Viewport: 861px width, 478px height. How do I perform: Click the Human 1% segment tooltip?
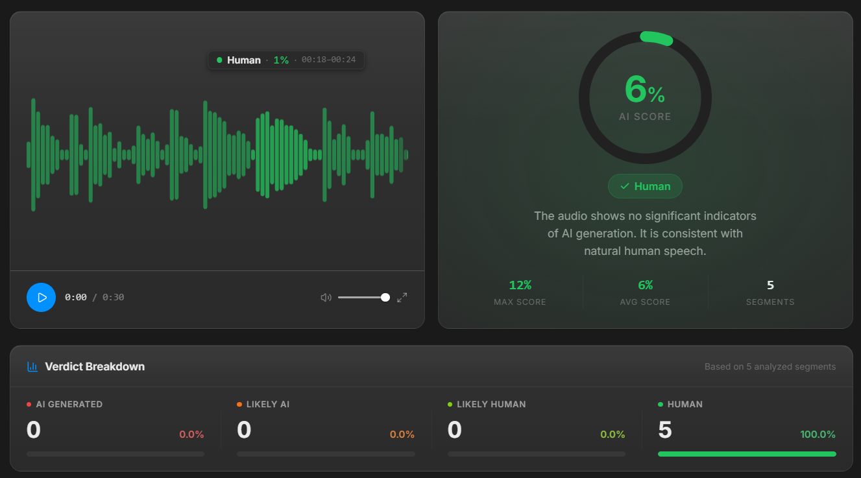[286, 60]
